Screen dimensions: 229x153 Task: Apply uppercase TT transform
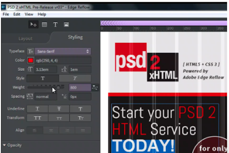coord(37,118)
